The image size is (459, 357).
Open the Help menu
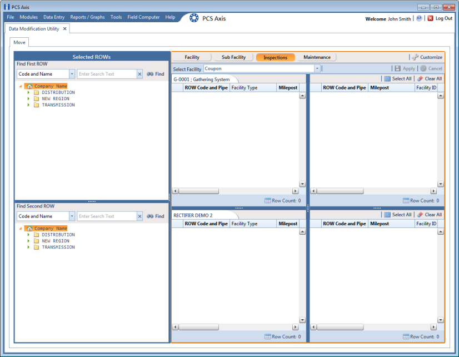[x=170, y=17]
